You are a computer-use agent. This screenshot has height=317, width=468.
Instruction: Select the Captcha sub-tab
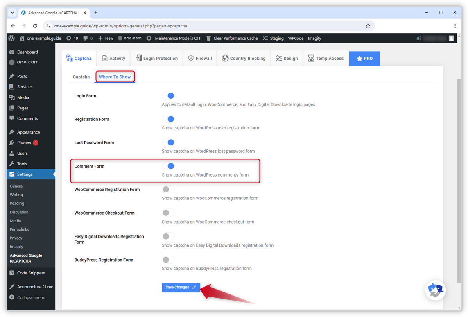[81, 77]
